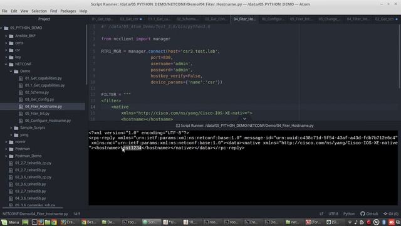Expand the certs folder arrow
The width and height of the screenshot is (401, 226).
pos(6,43)
